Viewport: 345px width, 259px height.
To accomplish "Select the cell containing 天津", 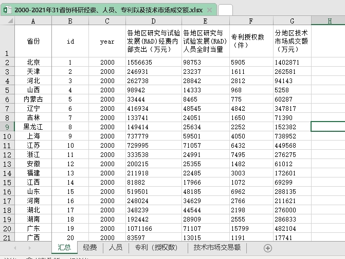I will pos(33,71).
